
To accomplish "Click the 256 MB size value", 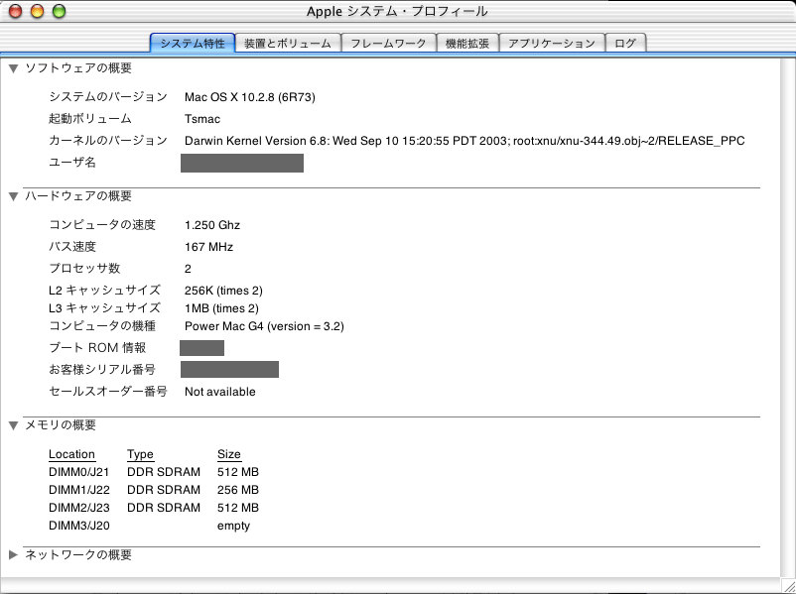I will pos(238,490).
